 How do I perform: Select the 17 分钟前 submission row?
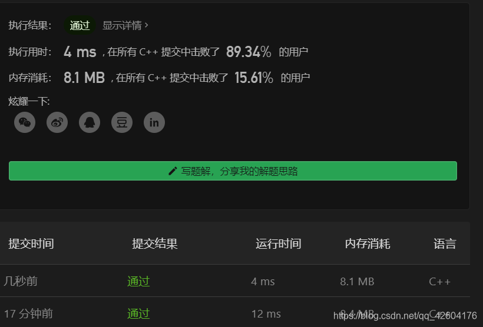234,312
